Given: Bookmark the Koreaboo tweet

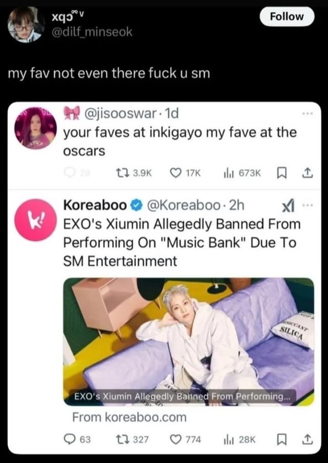Looking at the screenshot, I should [282, 440].
